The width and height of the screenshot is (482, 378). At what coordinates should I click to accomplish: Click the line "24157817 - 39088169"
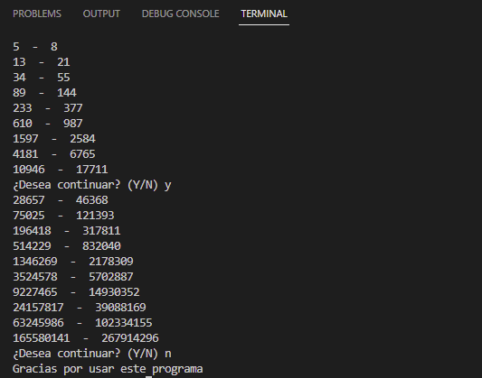point(80,308)
